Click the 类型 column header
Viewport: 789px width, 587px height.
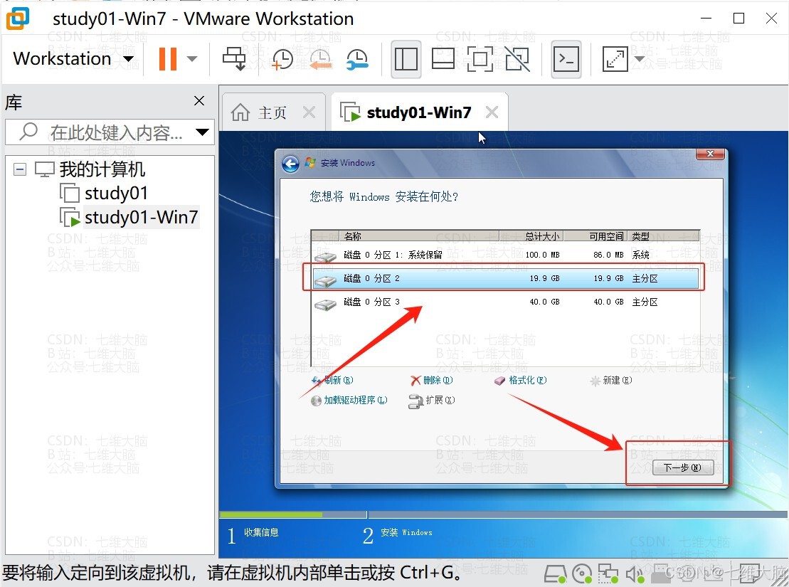coord(663,236)
